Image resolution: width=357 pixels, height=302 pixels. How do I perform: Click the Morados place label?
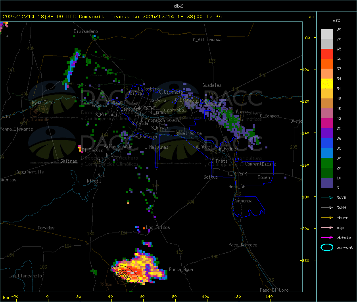tap(46, 228)
